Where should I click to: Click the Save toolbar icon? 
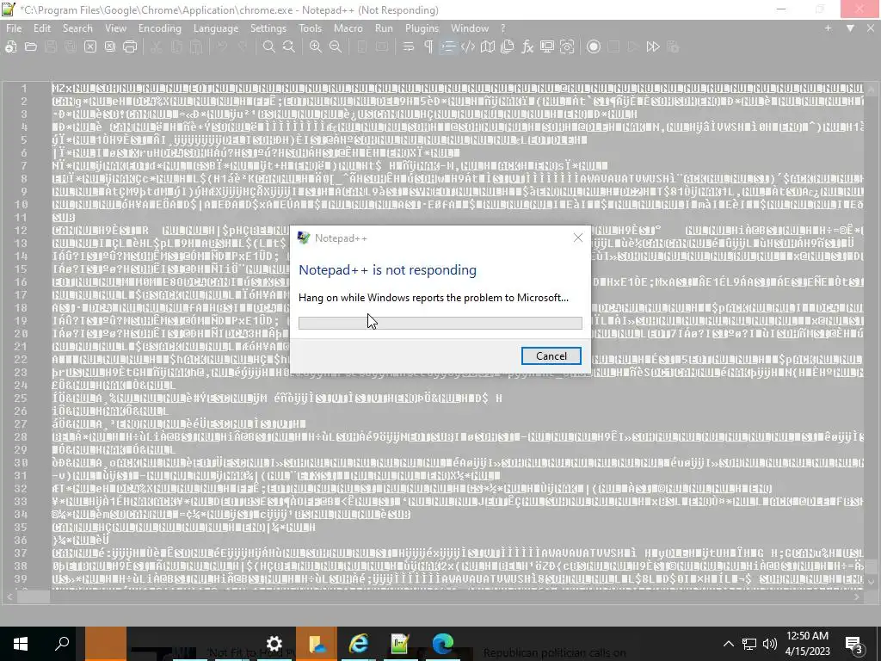click(x=51, y=47)
